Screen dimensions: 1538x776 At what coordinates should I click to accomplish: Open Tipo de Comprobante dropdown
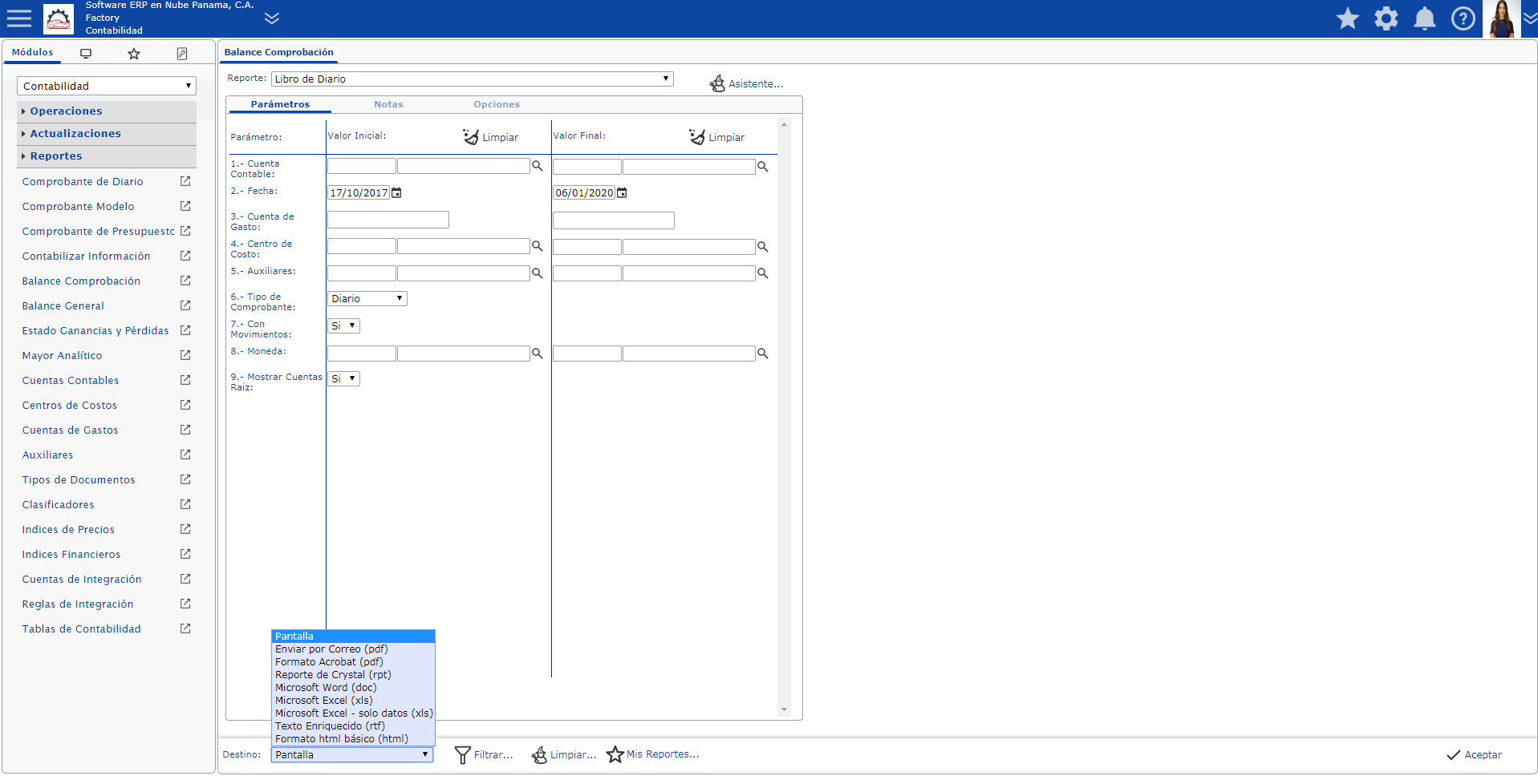[367, 299]
